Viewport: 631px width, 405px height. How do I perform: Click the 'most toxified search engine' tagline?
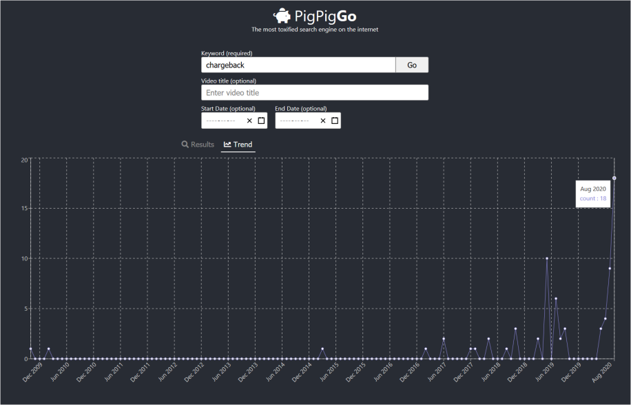click(315, 30)
